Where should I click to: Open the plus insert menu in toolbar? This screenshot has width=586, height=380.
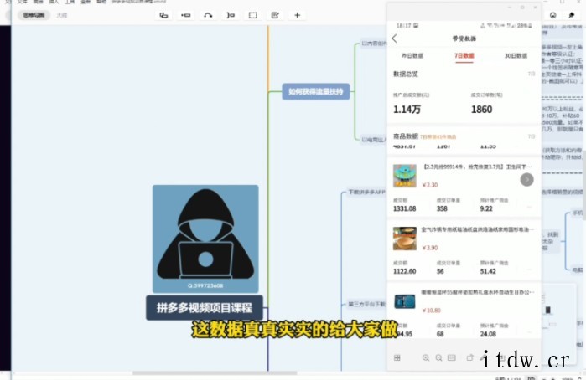pos(298,15)
